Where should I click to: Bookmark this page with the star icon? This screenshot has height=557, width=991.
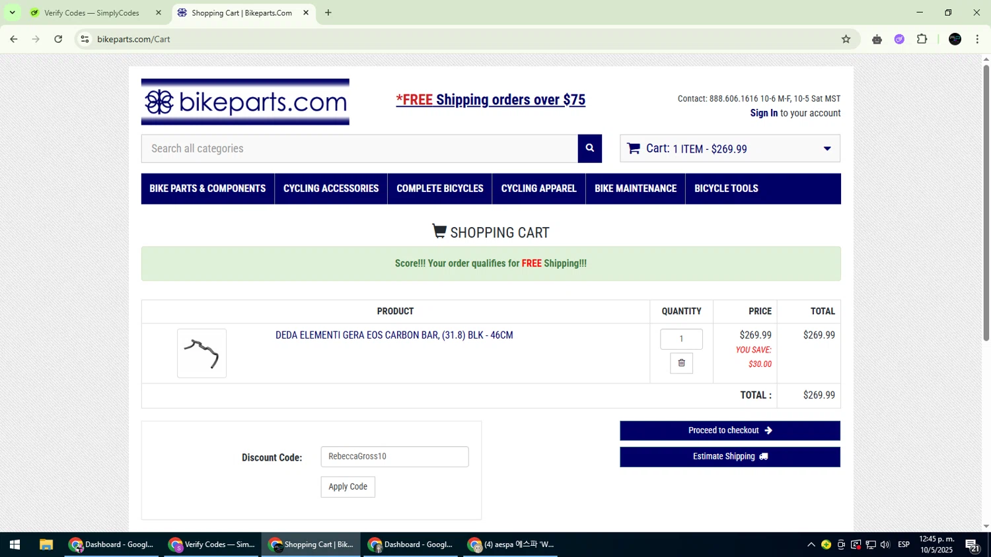pos(846,39)
